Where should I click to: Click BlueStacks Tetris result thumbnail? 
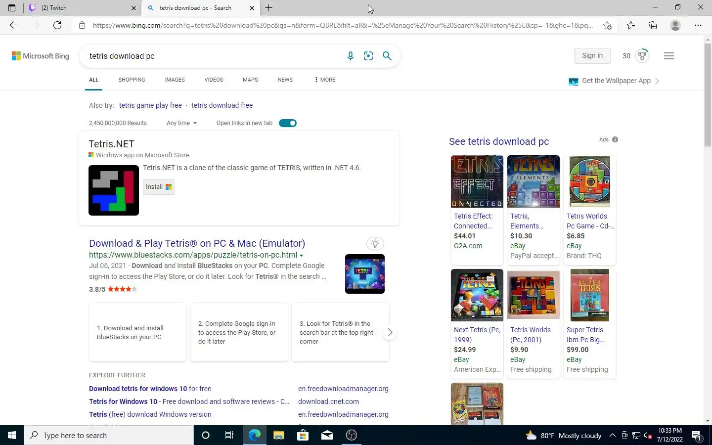click(365, 274)
